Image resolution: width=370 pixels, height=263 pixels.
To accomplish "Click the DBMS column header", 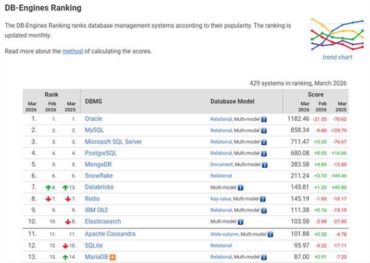I will click(93, 101).
